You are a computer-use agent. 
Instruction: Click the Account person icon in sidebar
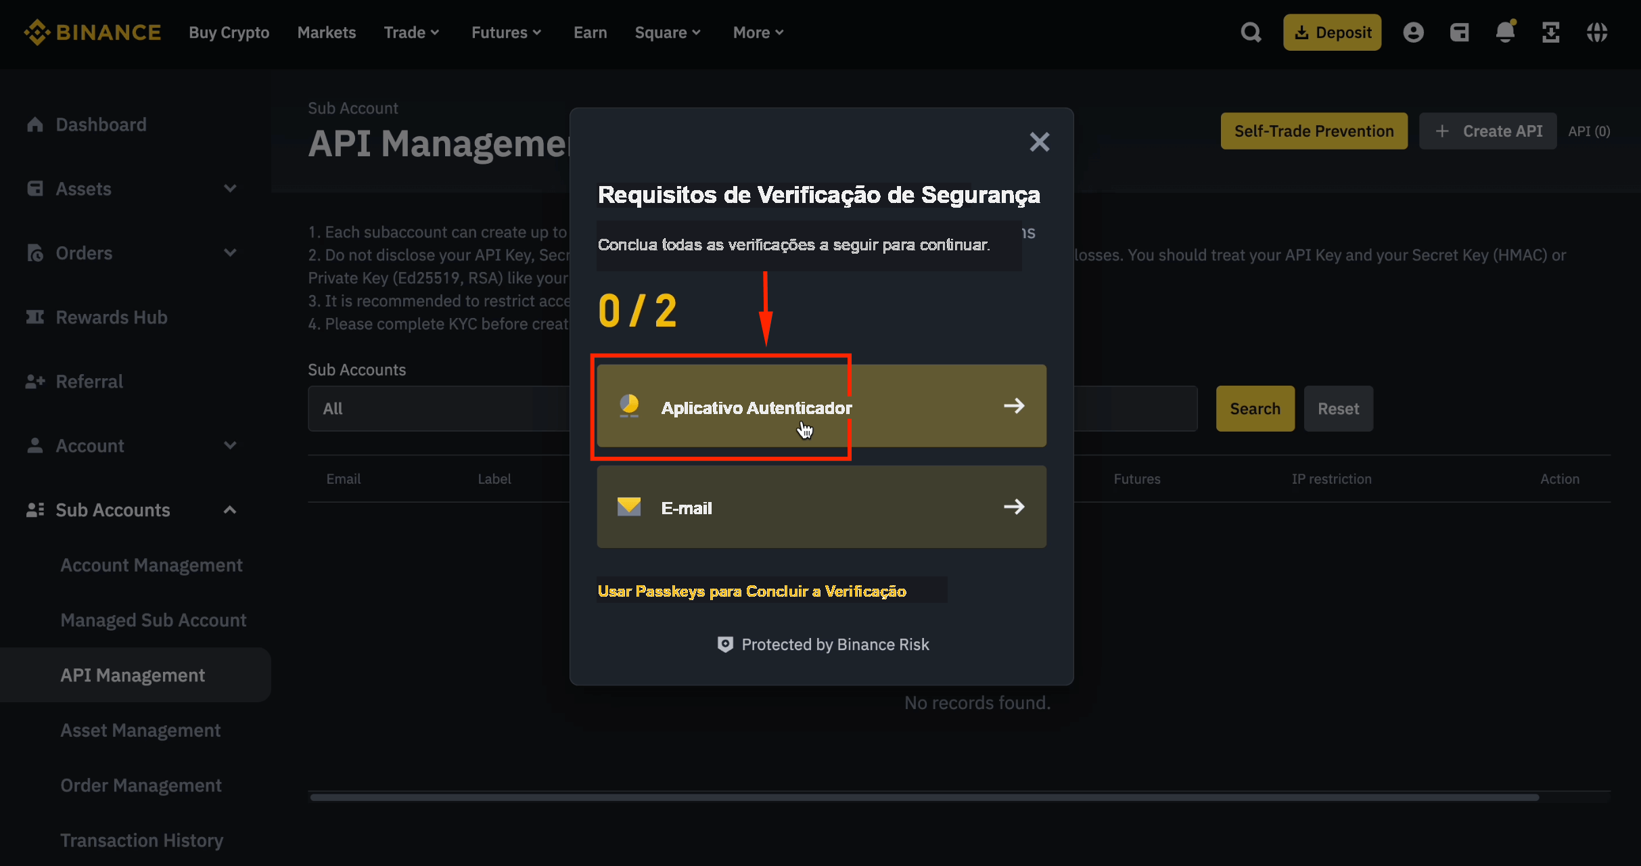pyautogui.click(x=35, y=446)
